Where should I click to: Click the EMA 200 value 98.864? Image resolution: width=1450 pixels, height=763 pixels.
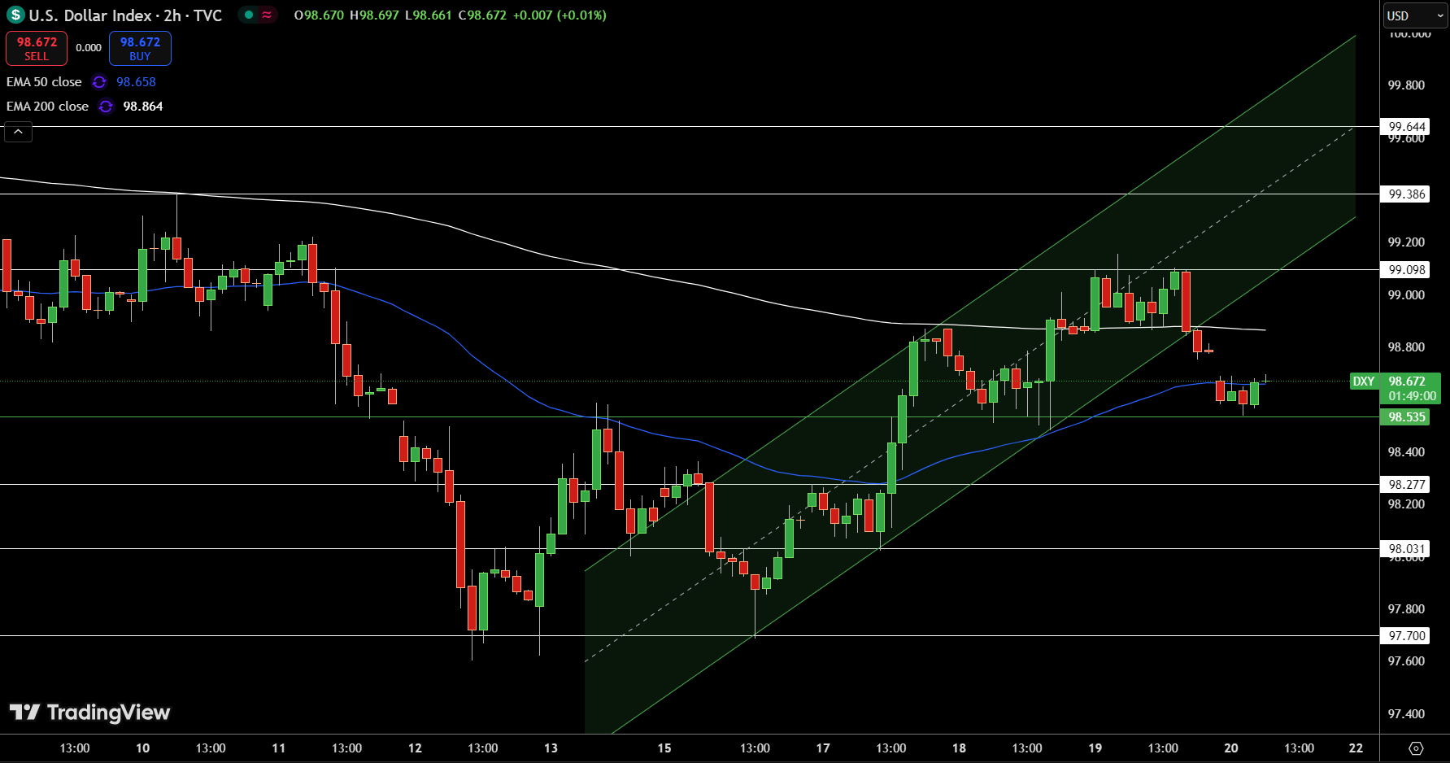pyautogui.click(x=143, y=107)
